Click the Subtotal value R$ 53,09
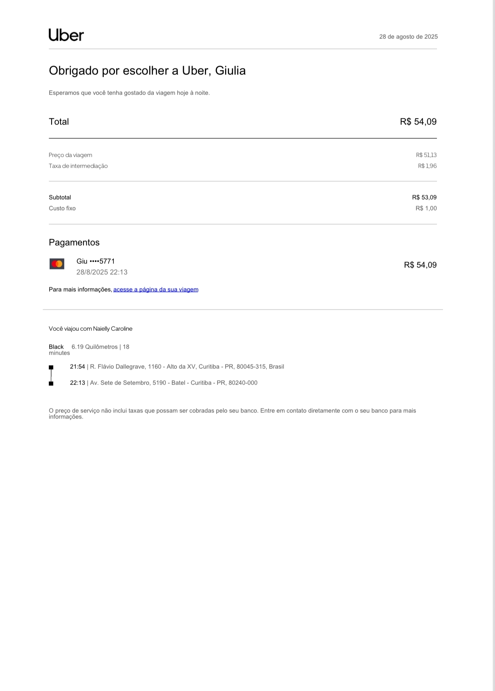 click(x=424, y=197)
